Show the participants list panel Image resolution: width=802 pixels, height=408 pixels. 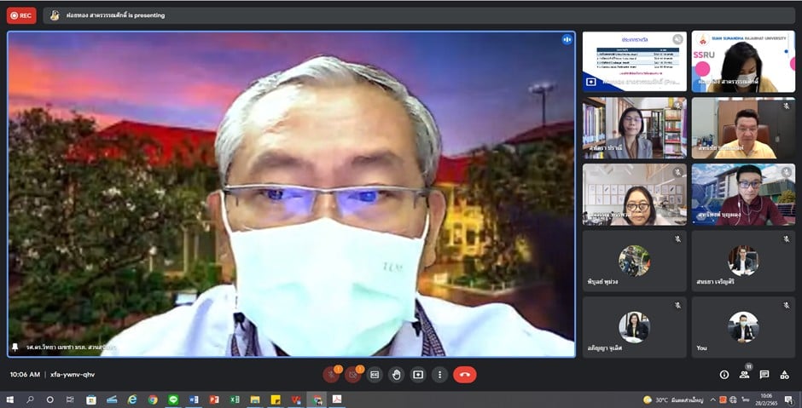click(x=744, y=375)
